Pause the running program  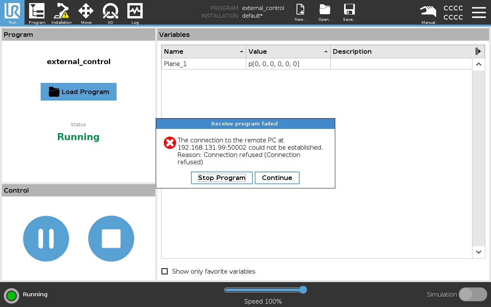click(x=46, y=239)
